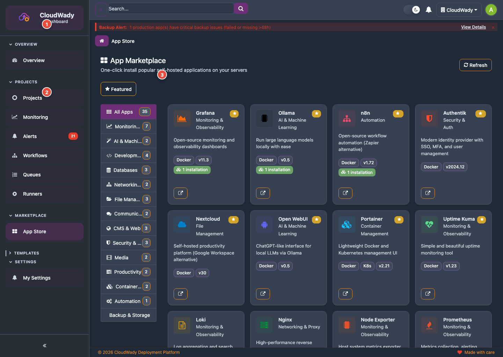Click the App Store sidebar icon

15,231
